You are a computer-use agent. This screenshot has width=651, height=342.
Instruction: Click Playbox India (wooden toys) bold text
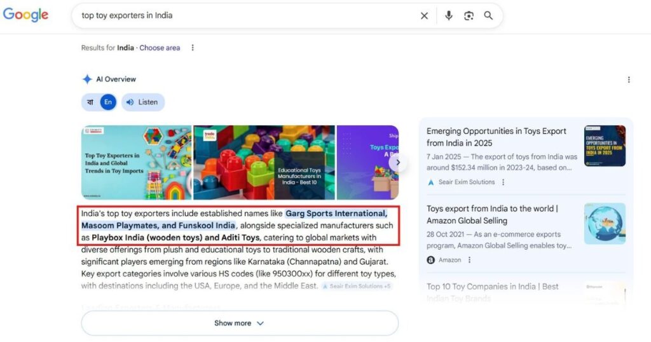147,237
